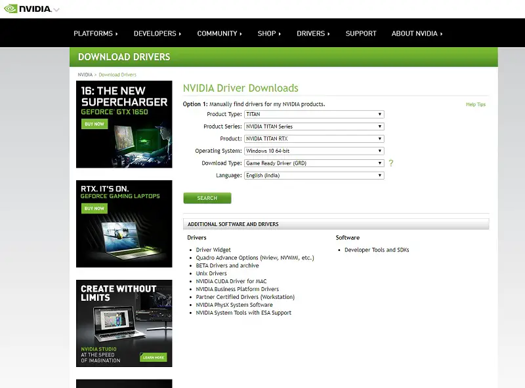
Task: Go to the SUPPORT page
Action: [x=361, y=33]
